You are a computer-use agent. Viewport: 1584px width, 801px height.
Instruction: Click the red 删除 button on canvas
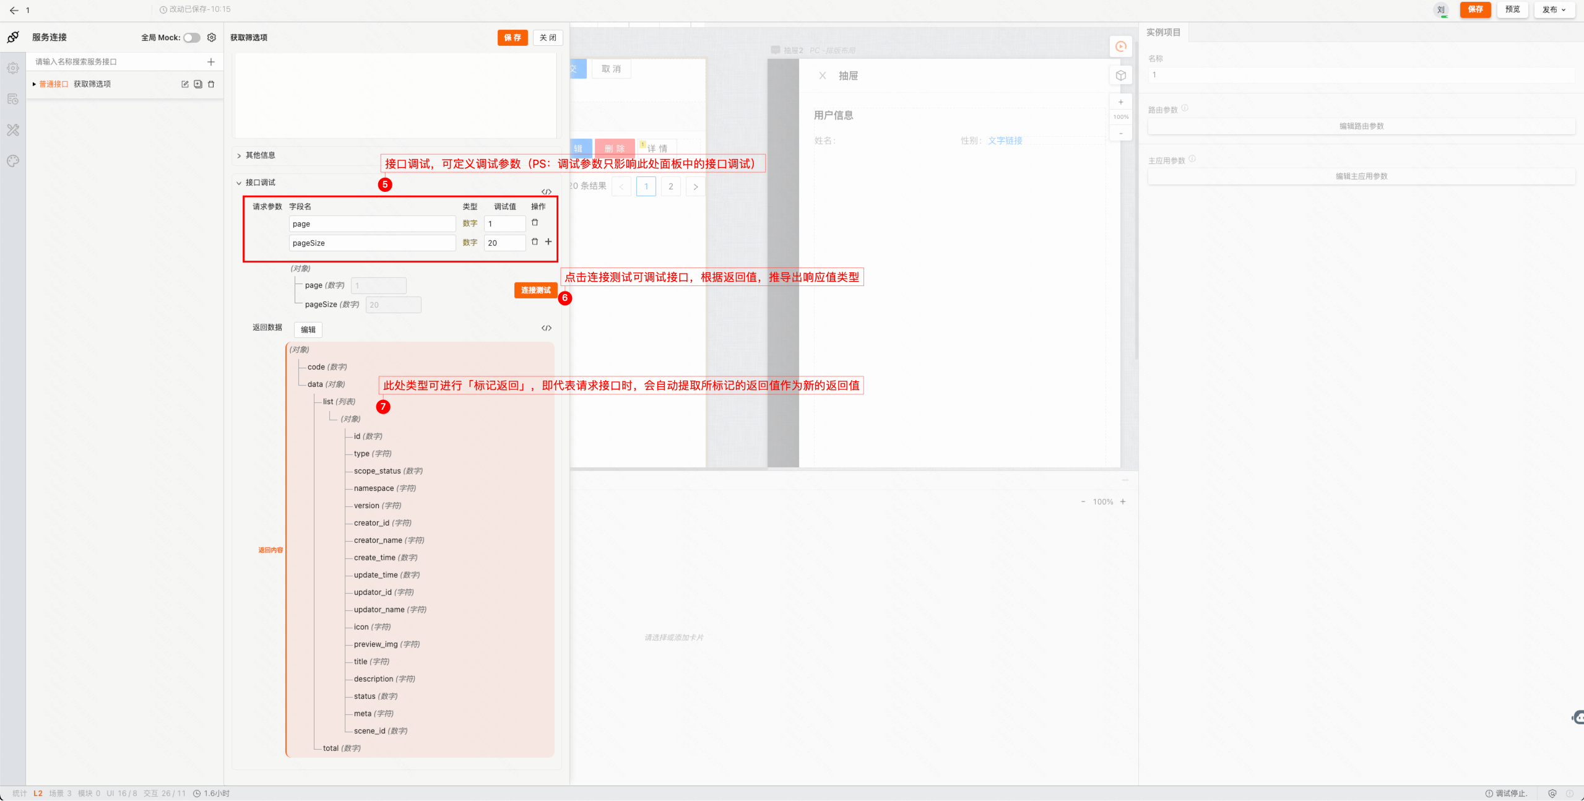coord(615,149)
